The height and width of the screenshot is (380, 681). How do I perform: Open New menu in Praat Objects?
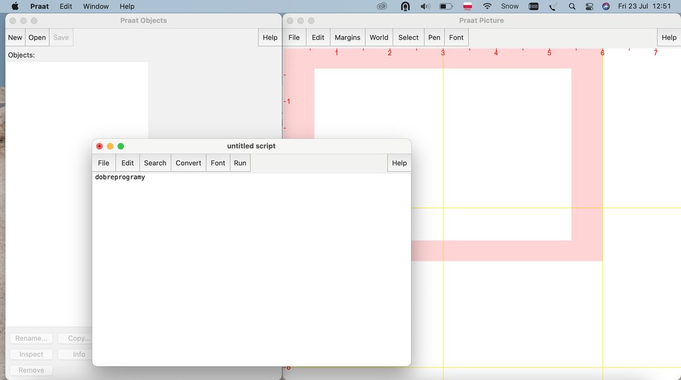[15, 37]
